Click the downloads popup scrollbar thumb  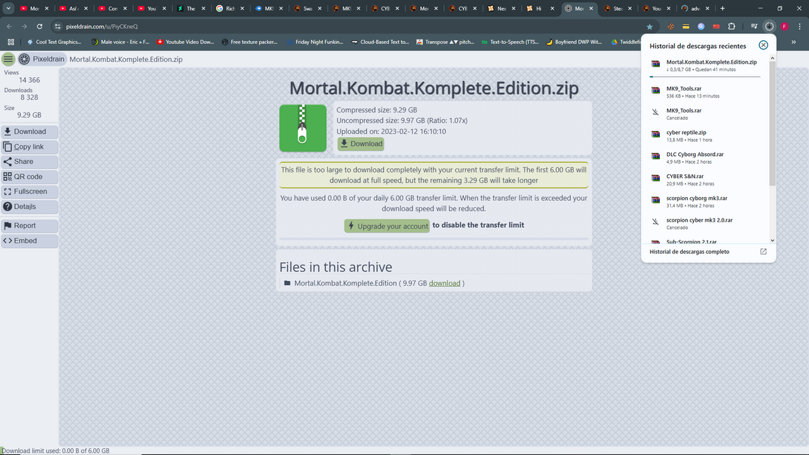tap(772, 123)
